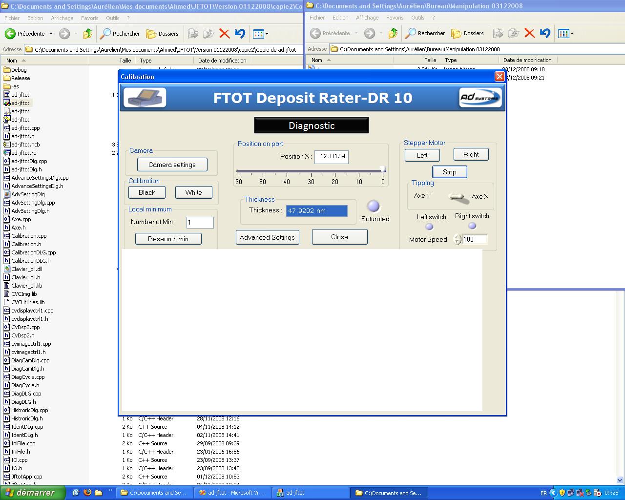
Task: Expand the quick launch overflow chevron
Action: click(x=110, y=490)
